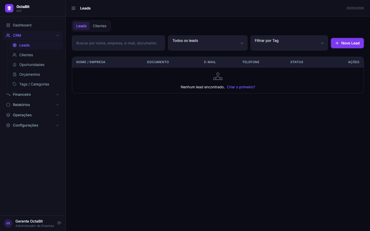Image resolution: width=370 pixels, height=231 pixels.
Task: Click the Dashboard grid icon
Action: pyautogui.click(x=8, y=25)
